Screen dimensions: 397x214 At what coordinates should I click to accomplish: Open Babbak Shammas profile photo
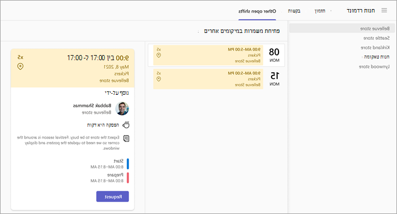click(x=122, y=108)
